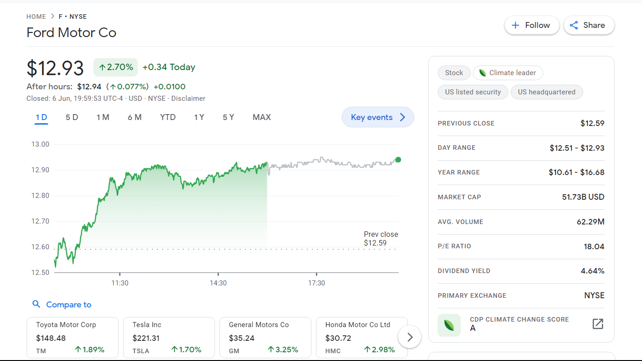Viewport: 642px width, 361px height.
Task: Click the after hours price $12.94
Action: click(89, 87)
